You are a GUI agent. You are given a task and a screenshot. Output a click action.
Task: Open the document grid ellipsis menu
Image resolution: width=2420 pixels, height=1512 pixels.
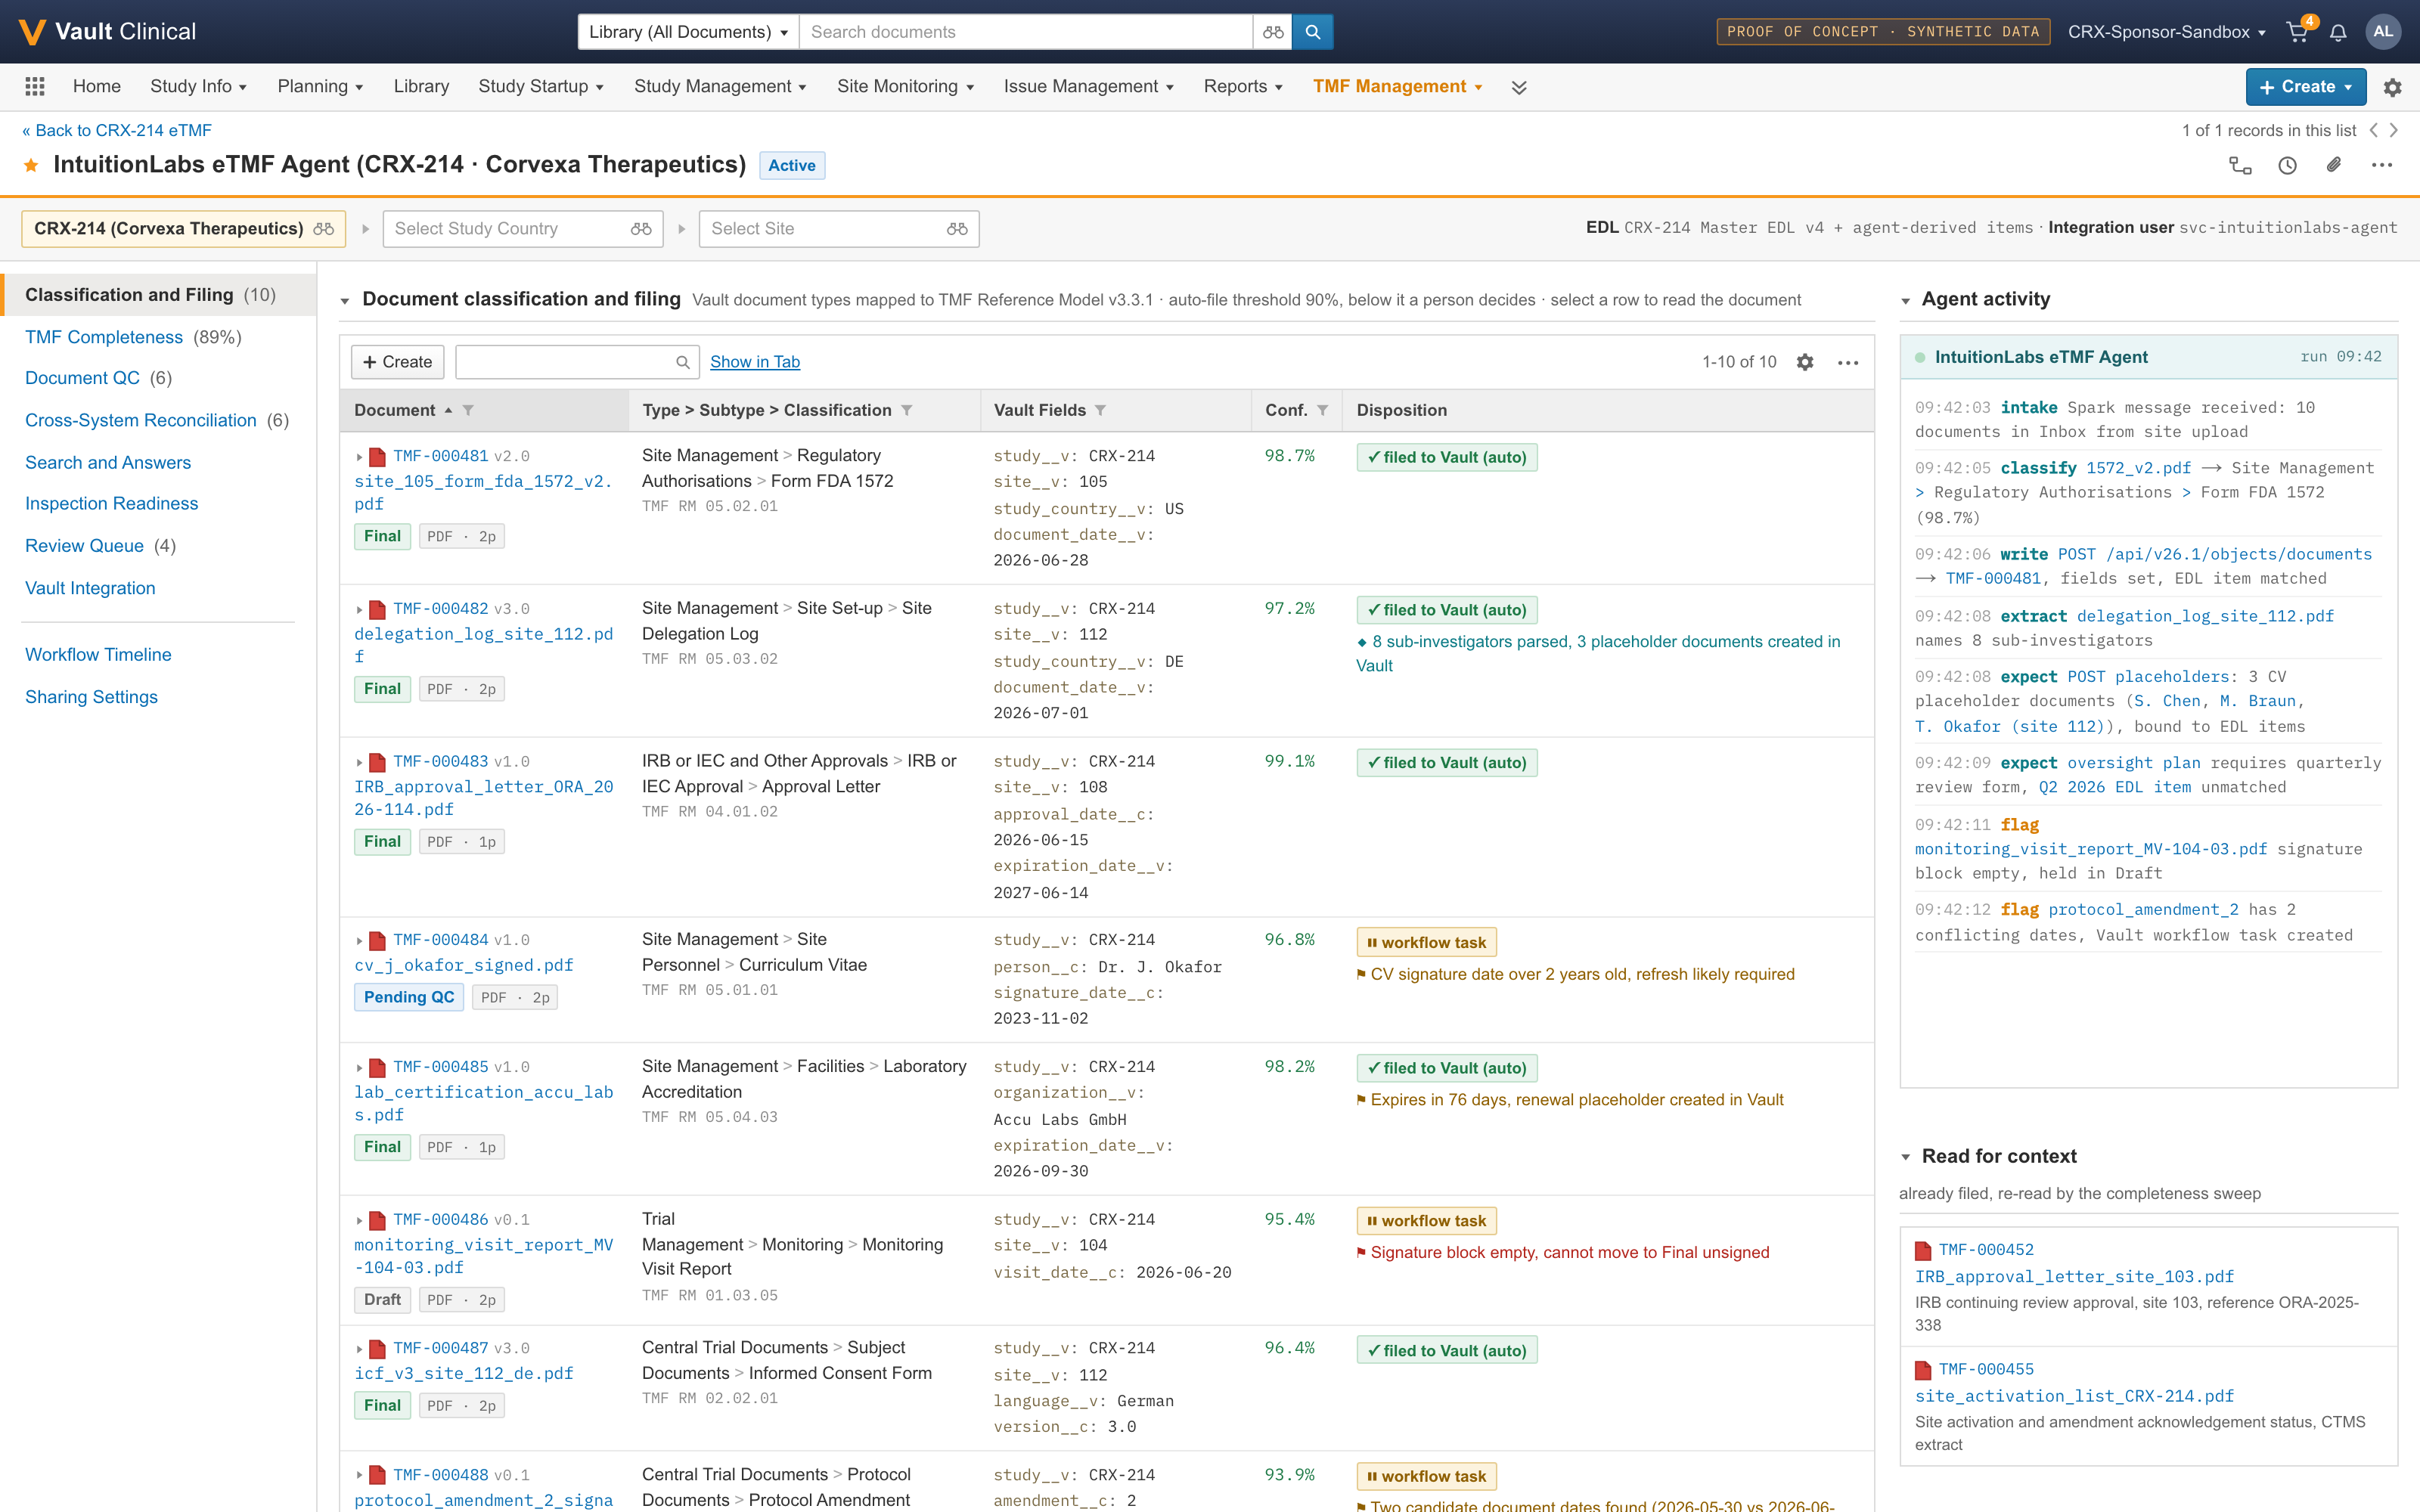coord(1848,362)
